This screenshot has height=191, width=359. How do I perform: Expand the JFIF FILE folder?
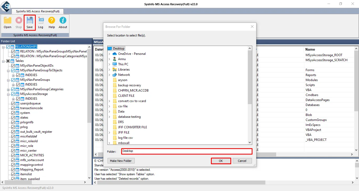click(x=109, y=132)
